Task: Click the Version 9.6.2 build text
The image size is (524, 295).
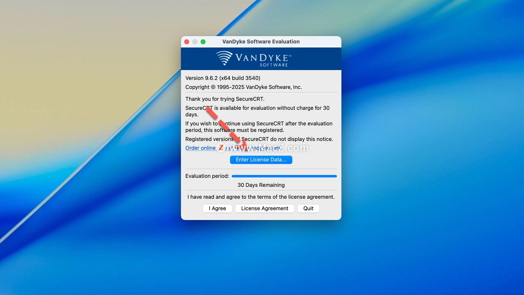Action: tap(223, 78)
